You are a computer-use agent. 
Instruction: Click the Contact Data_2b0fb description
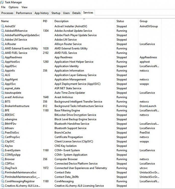(67, 177)
